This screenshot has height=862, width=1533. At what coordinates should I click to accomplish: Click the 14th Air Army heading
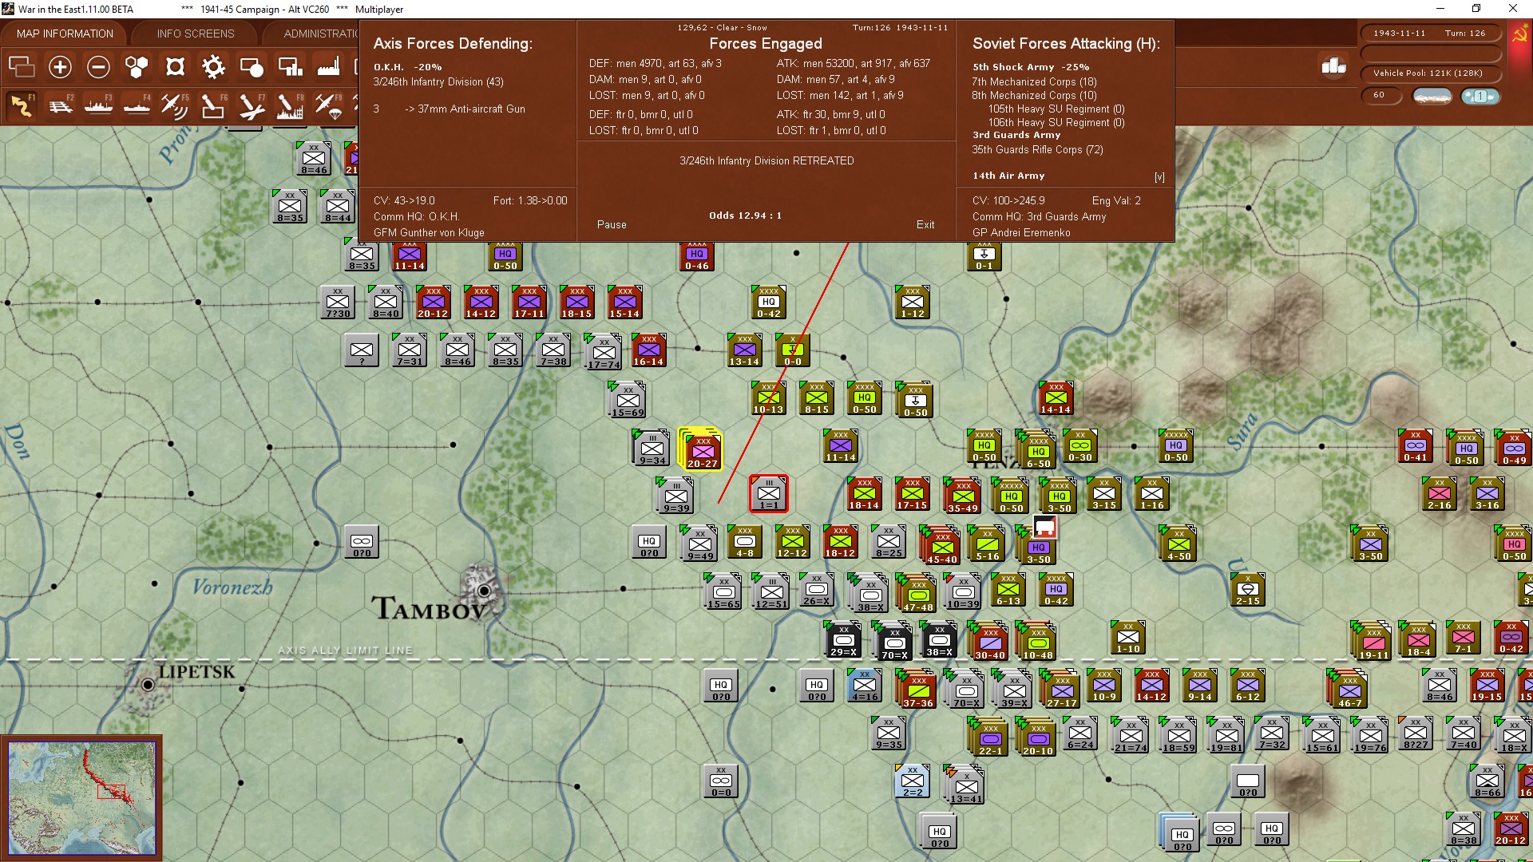point(1008,176)
